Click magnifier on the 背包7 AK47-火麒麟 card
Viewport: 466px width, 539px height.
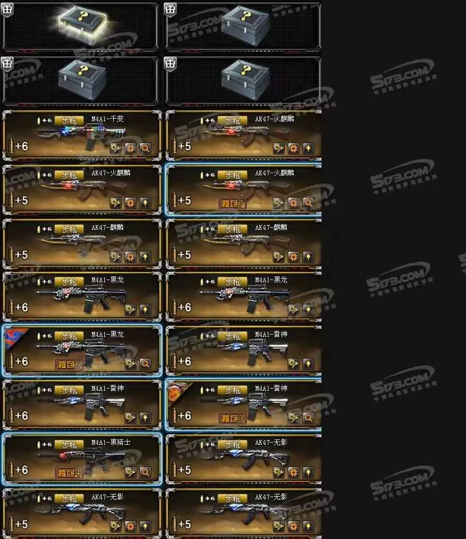pyautogui.click(x=309, y=203)
